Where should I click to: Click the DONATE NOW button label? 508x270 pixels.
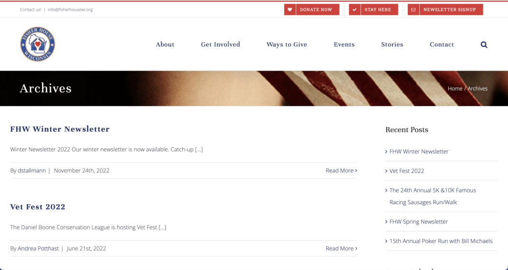(316, 9)
